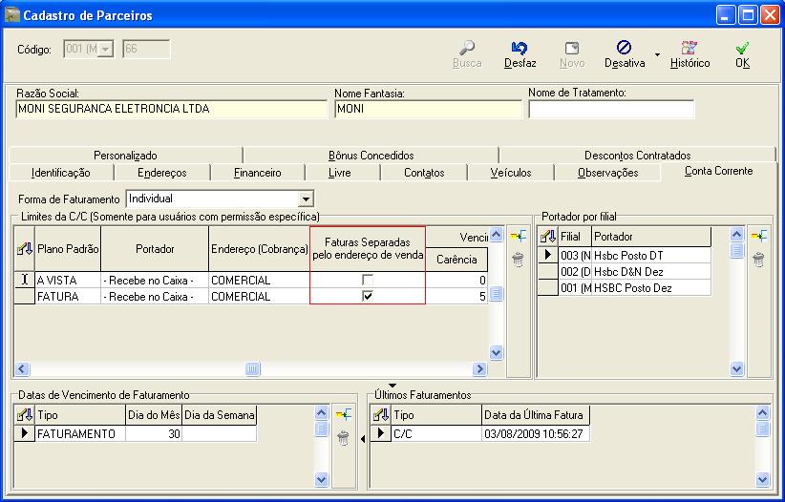Image resolution: width=785 pixels, height=502 pixels.
Task: Select row marker of 003 Hsbc Posto DT
Action: [548, 255]
